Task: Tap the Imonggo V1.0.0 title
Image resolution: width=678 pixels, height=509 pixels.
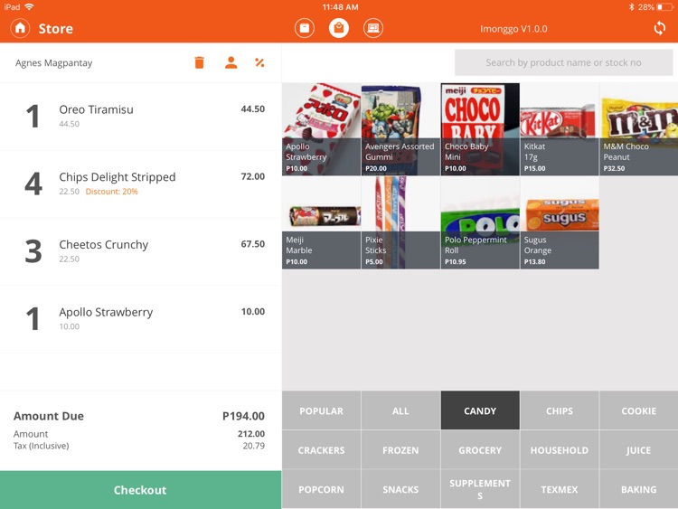Action: 513,29
